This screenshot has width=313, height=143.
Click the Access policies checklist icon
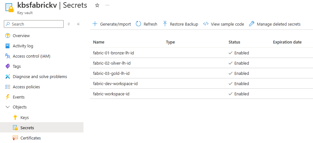pos(8,87)
